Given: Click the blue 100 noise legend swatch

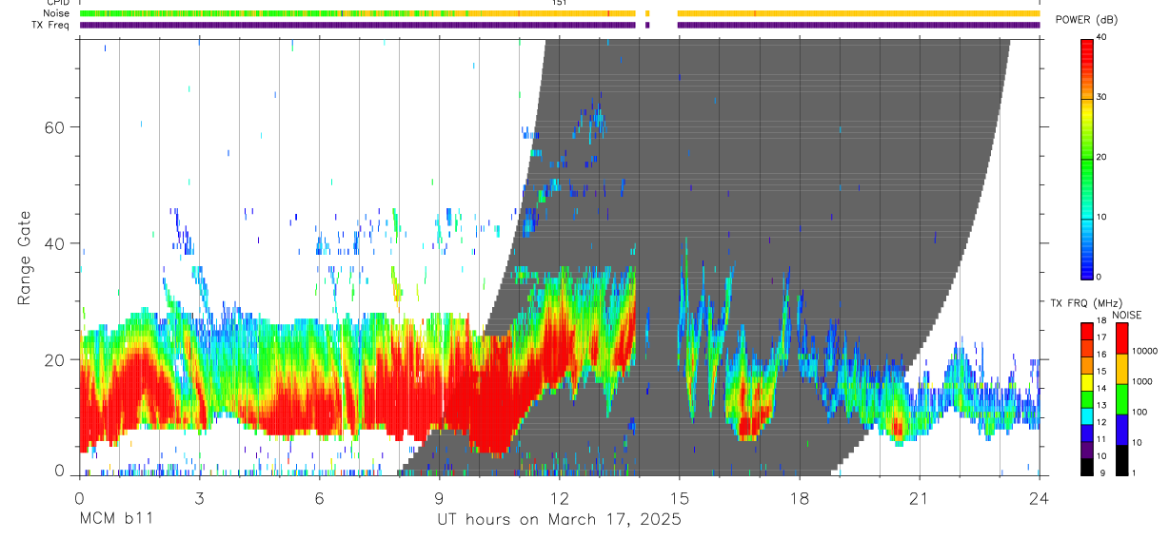Looking at the screenshot, I should pyautogui.click(x=1122, y=429).
